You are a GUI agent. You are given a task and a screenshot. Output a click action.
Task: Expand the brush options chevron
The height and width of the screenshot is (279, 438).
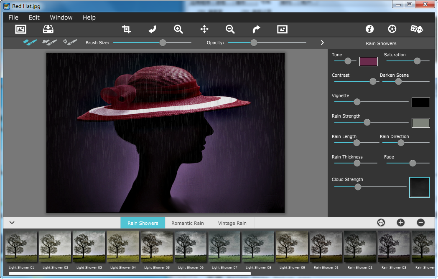tap(322, 42)
